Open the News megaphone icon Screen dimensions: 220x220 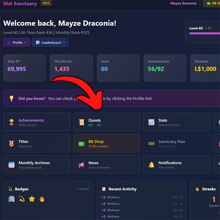[x=81, y=165]
